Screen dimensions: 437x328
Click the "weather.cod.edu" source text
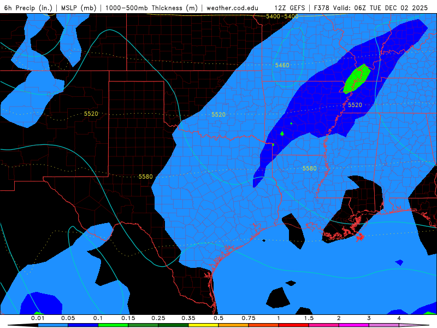233,8
